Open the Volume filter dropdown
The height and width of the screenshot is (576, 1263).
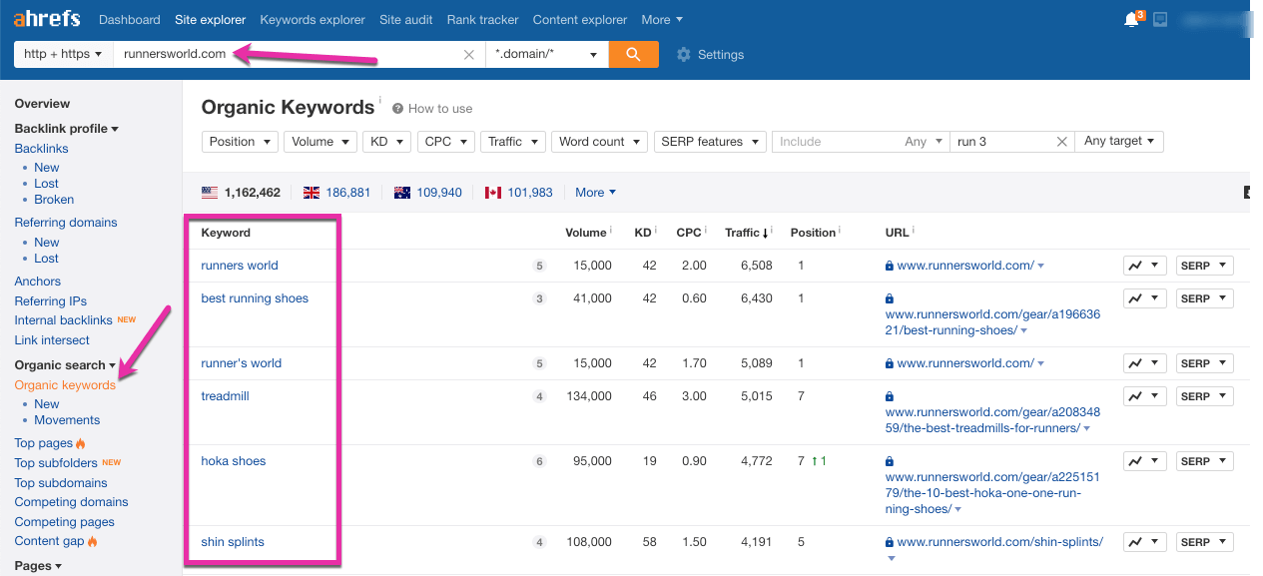point(319,142)
